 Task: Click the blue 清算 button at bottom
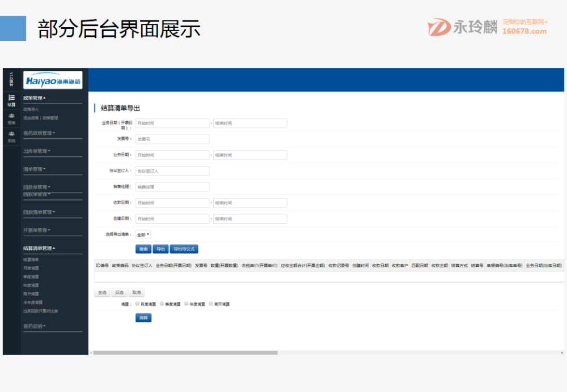tap(143, 318)
